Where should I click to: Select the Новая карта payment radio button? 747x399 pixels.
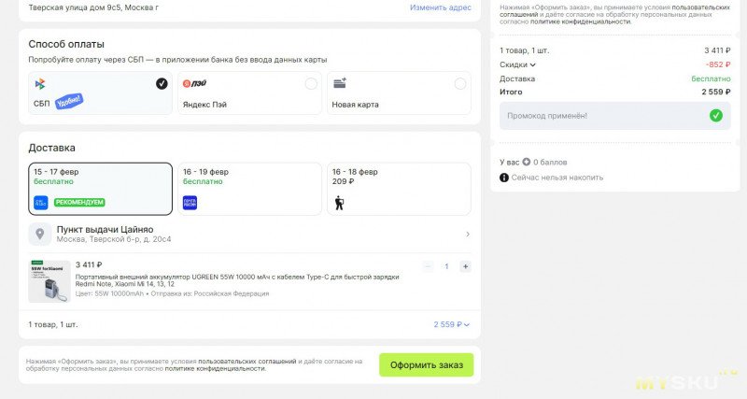pyautogui.click(x=459, y=83)
